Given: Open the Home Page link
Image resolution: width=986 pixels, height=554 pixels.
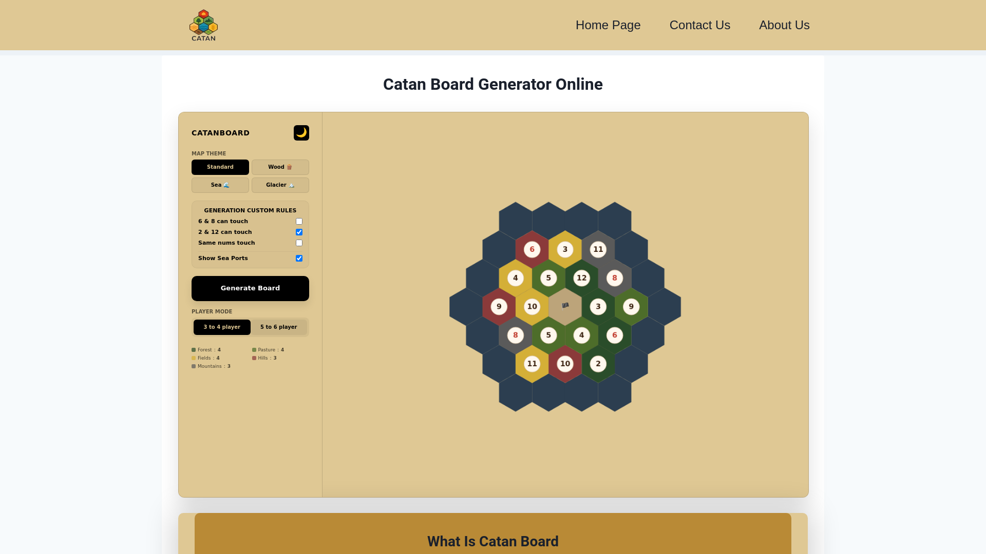Looking at the screenshot, I should pos(608,25).
